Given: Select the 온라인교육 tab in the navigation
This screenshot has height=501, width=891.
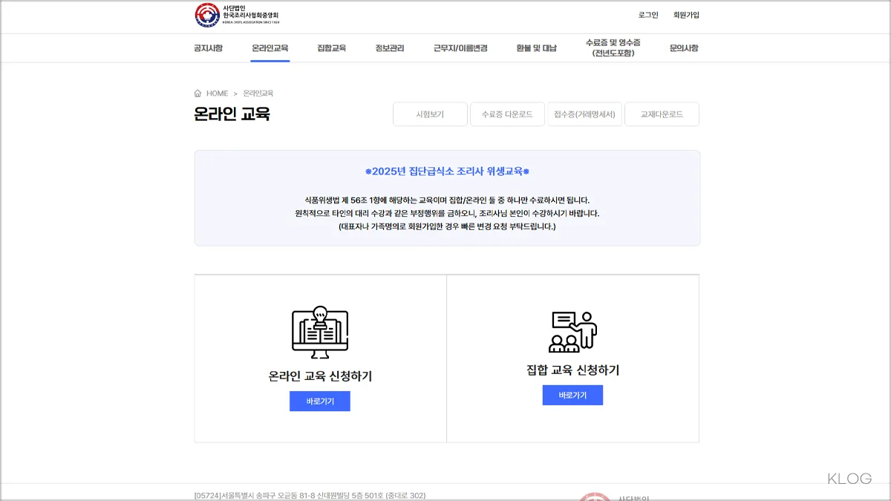Looking at the screenshot, I should pyautogui.click(x=270, y=47).
